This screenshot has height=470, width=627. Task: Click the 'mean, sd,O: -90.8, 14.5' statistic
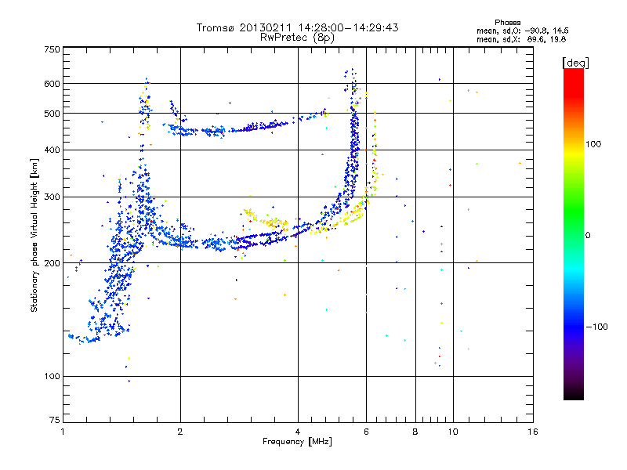point(522,31)
